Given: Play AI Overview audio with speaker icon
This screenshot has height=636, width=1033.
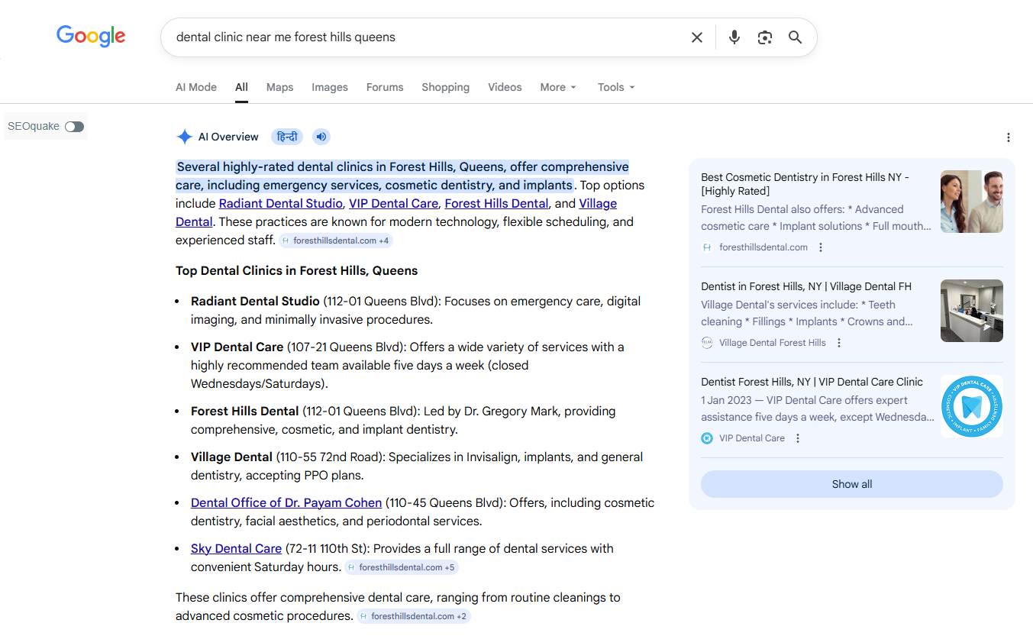Looking at the screenshot, I should (x=321, y=137).
